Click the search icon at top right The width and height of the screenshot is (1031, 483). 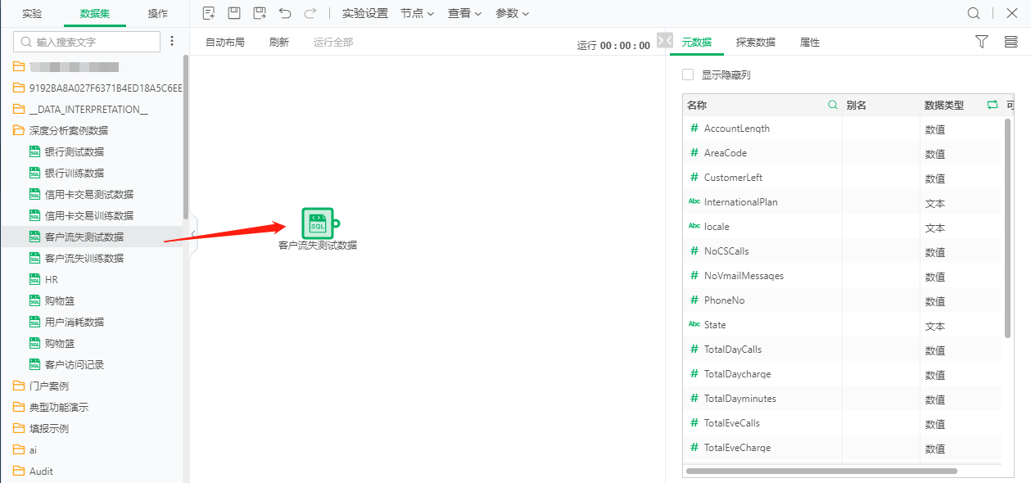(974, 13)
